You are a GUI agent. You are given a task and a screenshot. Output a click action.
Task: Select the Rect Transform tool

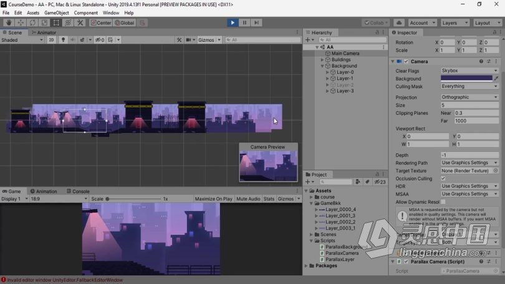click(56, 23)
